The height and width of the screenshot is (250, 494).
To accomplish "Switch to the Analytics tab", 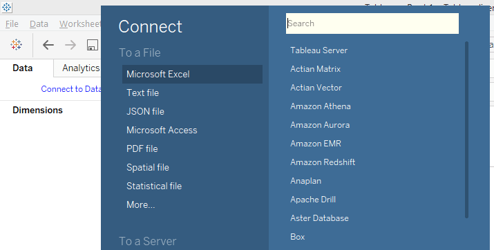I will 81,68.
